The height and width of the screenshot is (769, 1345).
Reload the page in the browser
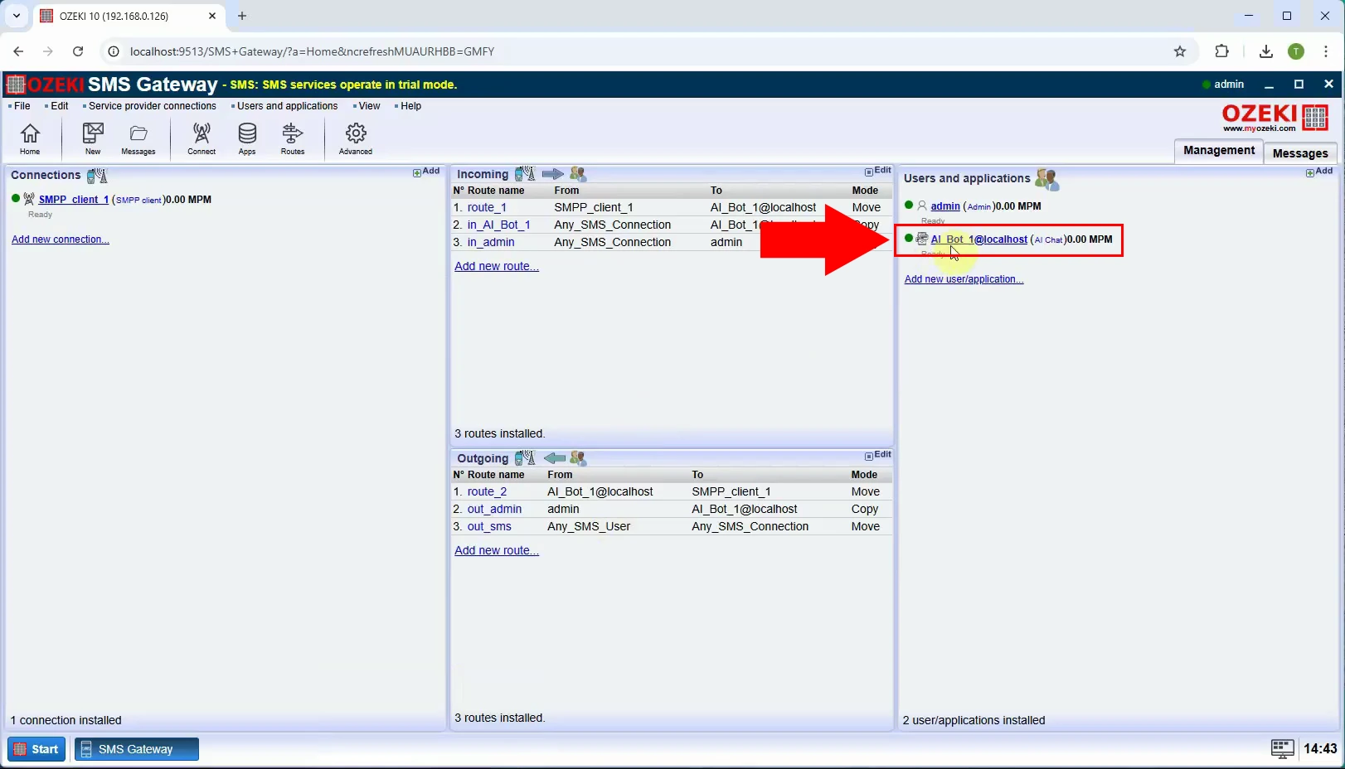coord(78,51)
